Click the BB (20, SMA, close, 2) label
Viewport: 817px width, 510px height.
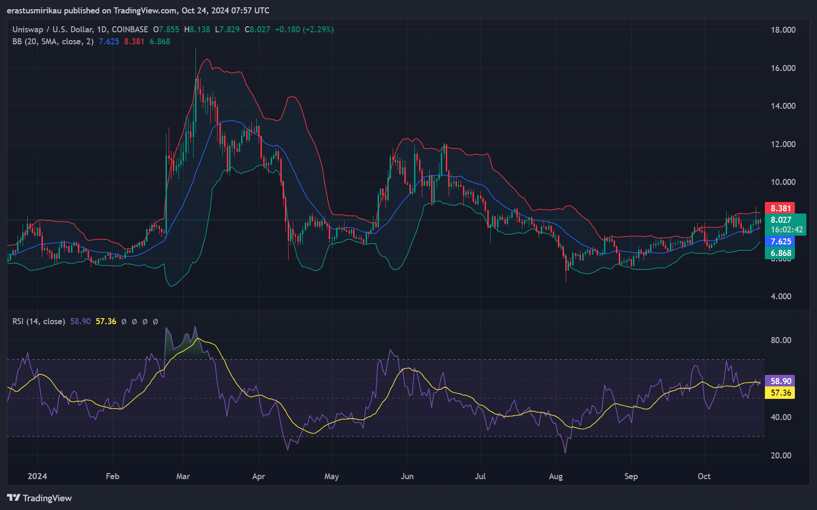pos(53,42)
